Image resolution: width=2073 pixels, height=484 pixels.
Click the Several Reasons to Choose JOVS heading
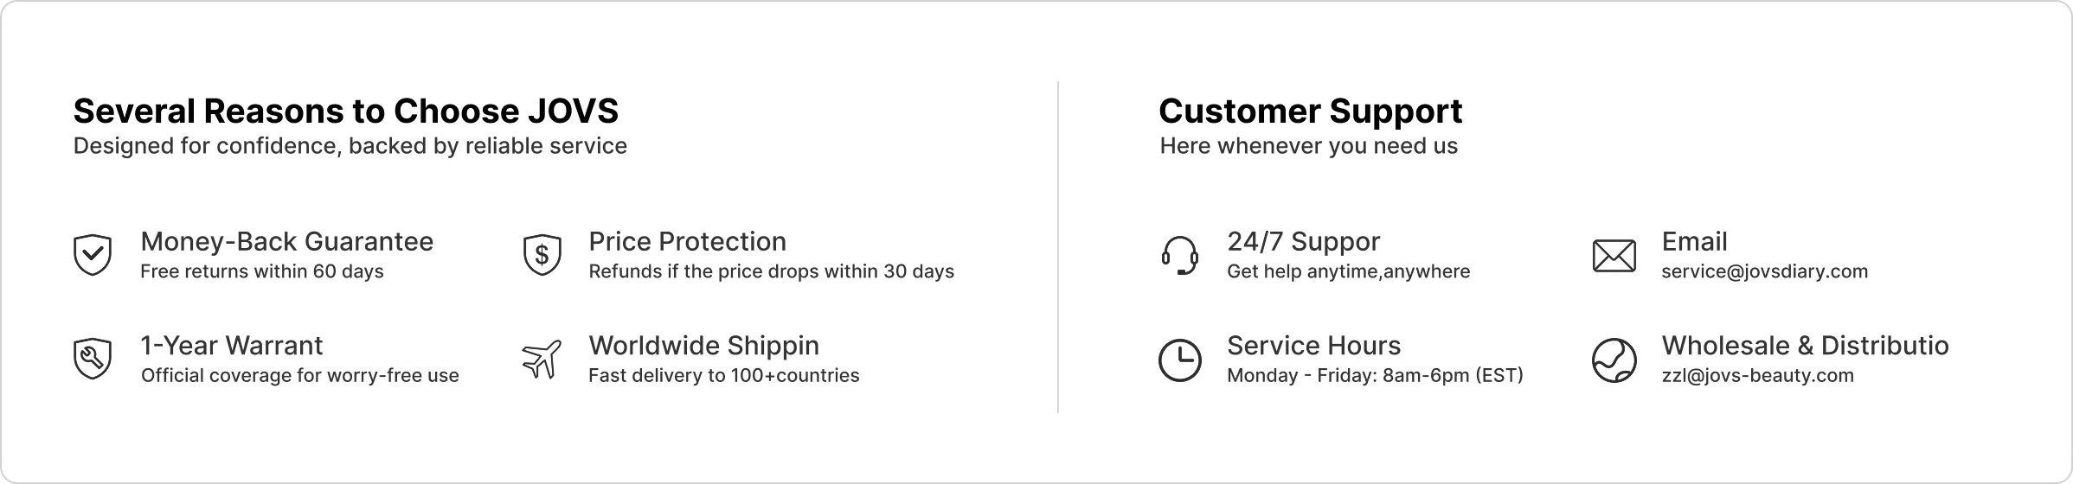(346, 111)
